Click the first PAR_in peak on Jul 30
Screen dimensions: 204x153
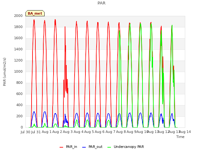34,20
